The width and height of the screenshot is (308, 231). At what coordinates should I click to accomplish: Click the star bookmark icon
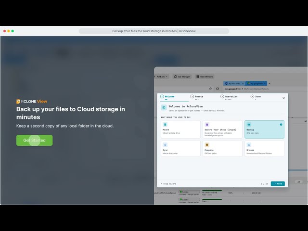[x=210, y=89]
